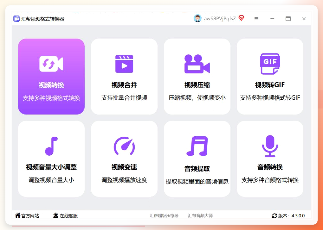Click the speedometer 视频变速 icon
Screen dimensions: 323x230
coord(124,146)
